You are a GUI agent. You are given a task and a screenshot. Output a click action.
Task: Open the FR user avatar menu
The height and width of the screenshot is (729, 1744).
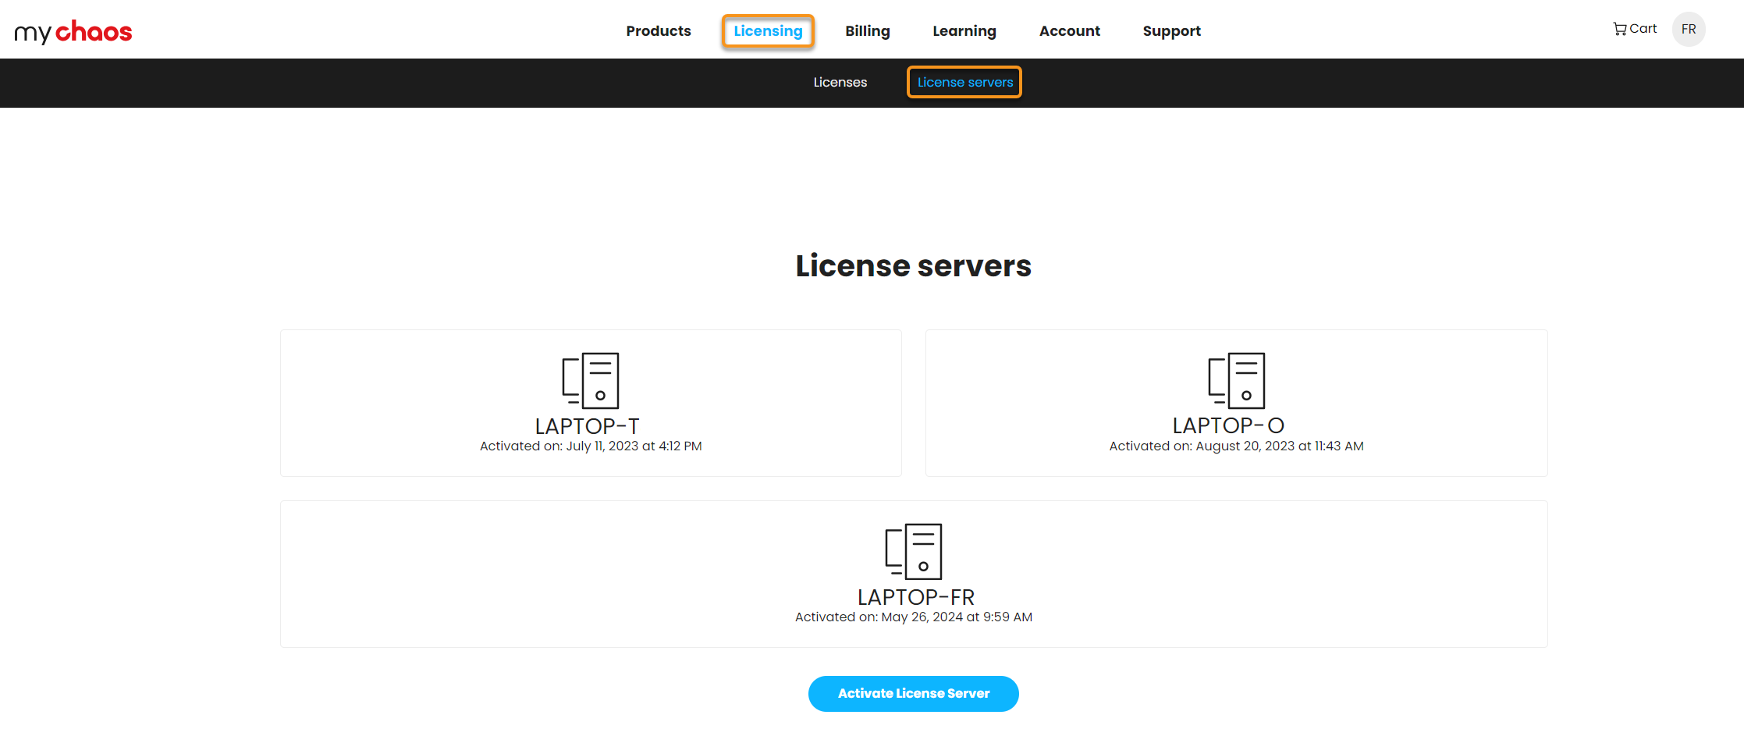click(1689, 30)
